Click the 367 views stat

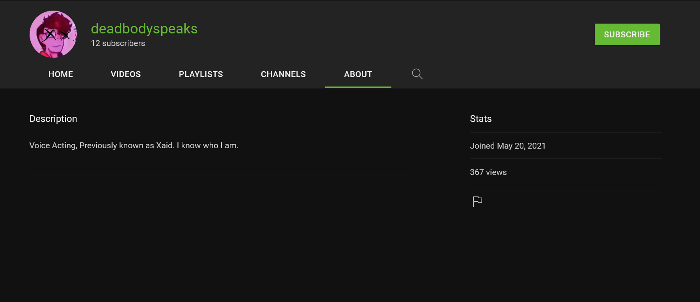488,172
